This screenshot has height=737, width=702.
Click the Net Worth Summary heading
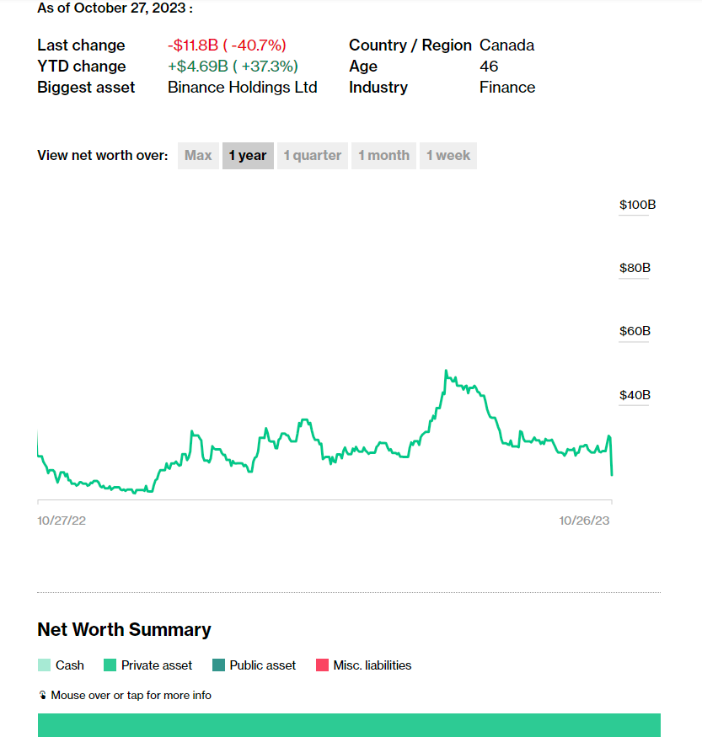coord(124,630)
